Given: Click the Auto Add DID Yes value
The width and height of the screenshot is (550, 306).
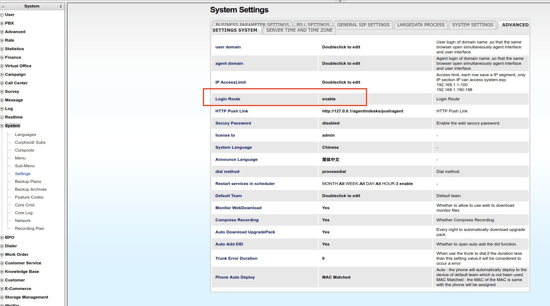Looking at the screenshot, I should pos(326,244).
